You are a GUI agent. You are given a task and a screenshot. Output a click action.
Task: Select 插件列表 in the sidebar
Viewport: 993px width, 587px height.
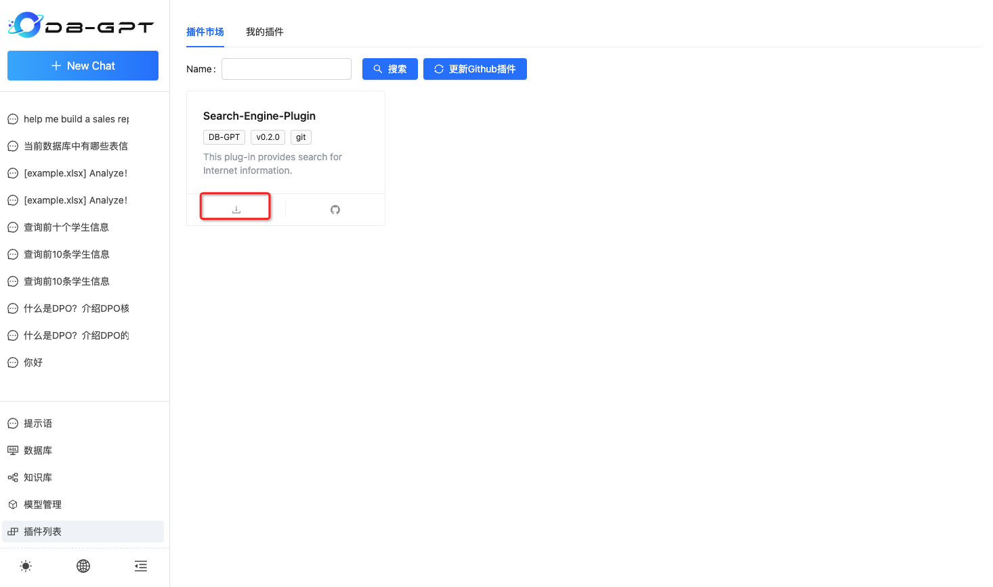click(41, 531)
